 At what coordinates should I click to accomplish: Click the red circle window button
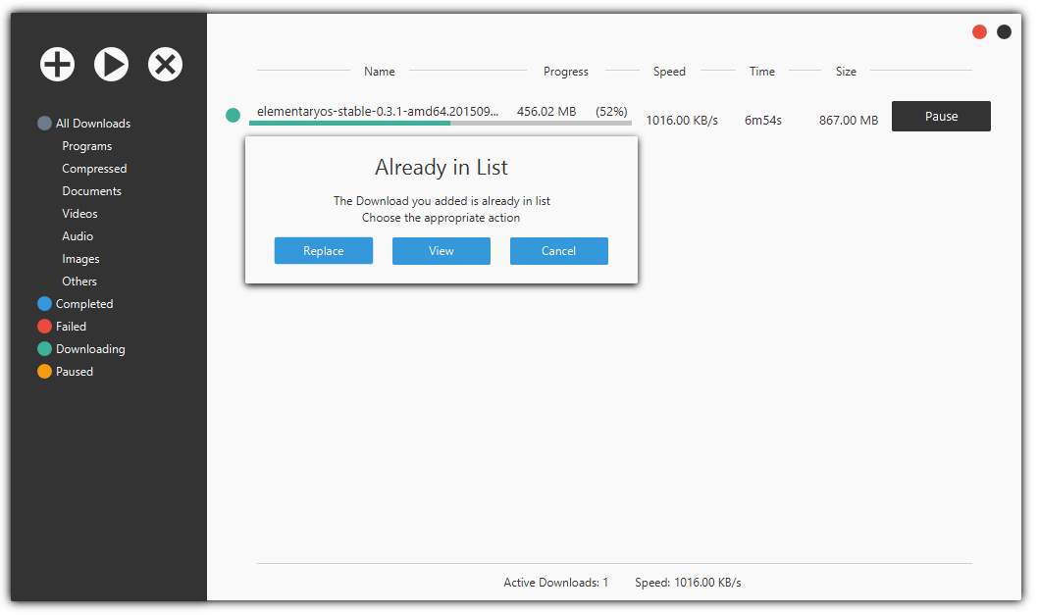979,32
